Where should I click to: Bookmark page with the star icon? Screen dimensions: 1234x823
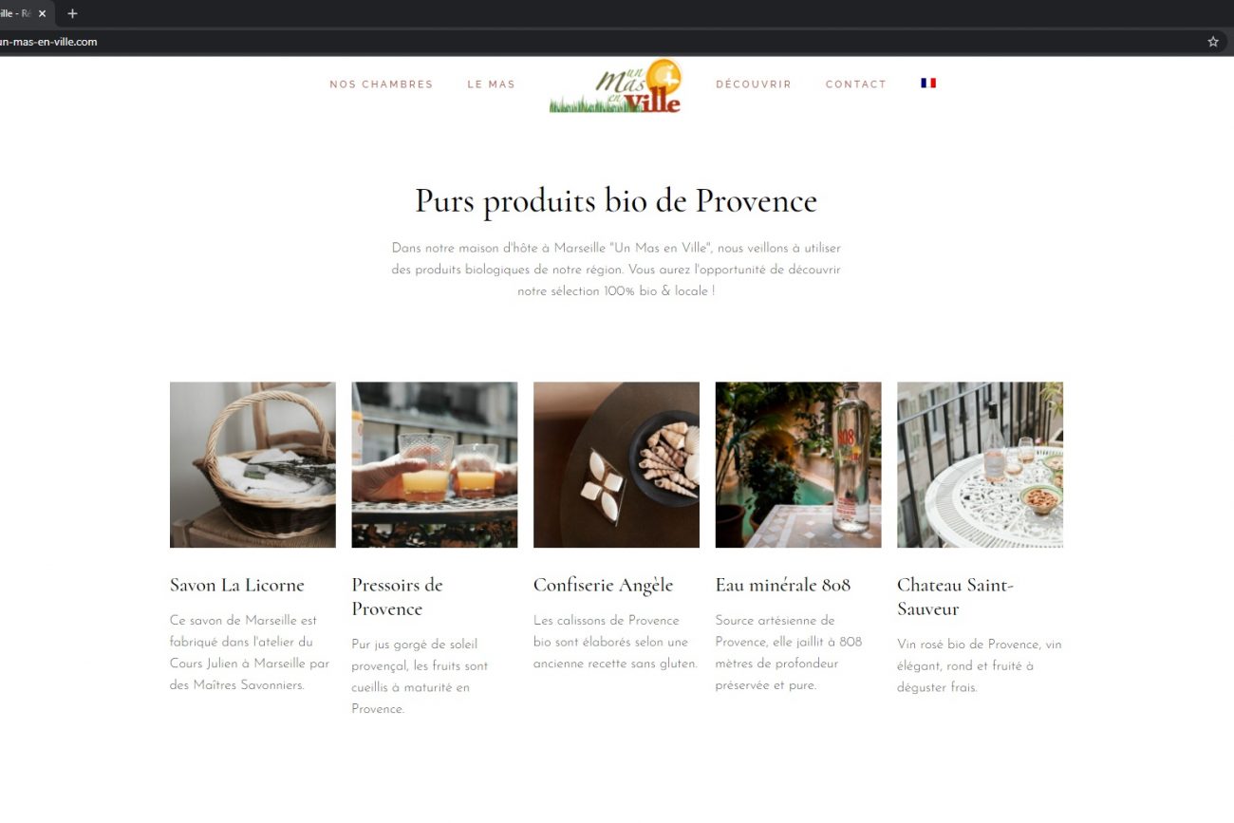pos(1212,42)
